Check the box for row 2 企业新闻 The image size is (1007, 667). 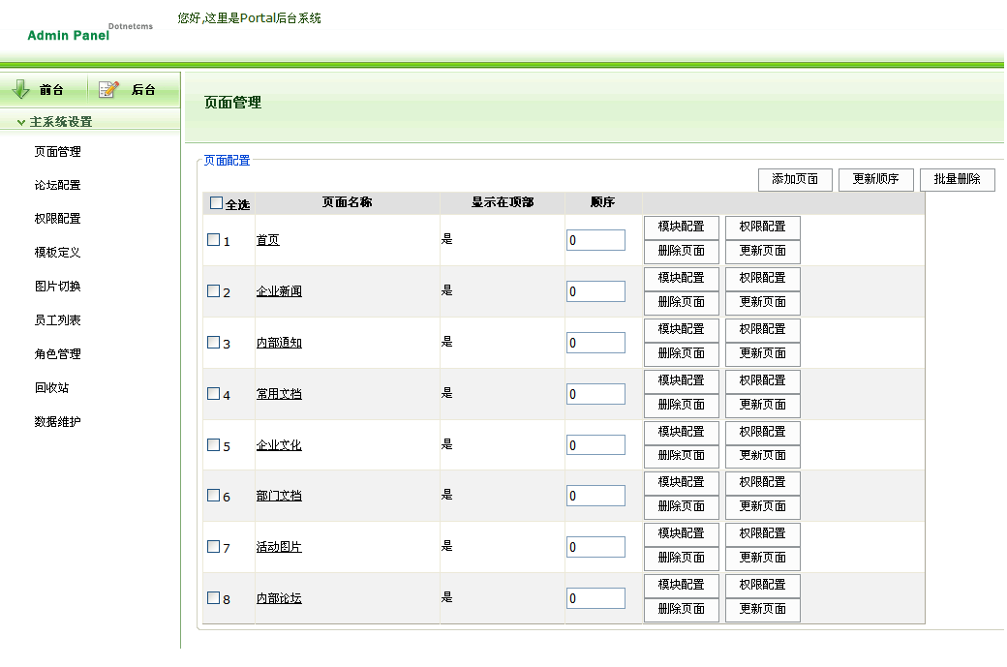point(214,290)
